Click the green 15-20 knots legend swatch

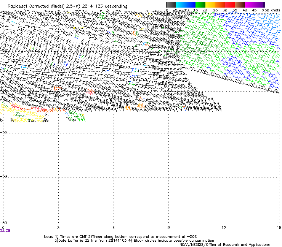(x=200, y=5)
